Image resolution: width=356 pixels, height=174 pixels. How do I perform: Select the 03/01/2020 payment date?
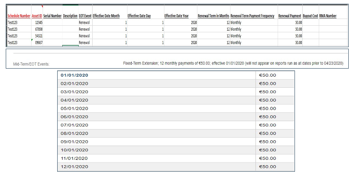click(74, 92)
